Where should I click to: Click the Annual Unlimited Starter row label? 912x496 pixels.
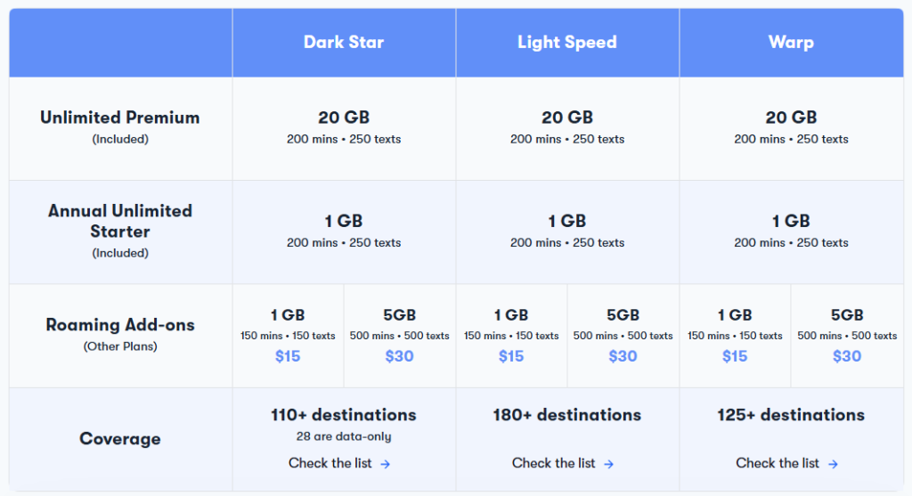point(120,221)
